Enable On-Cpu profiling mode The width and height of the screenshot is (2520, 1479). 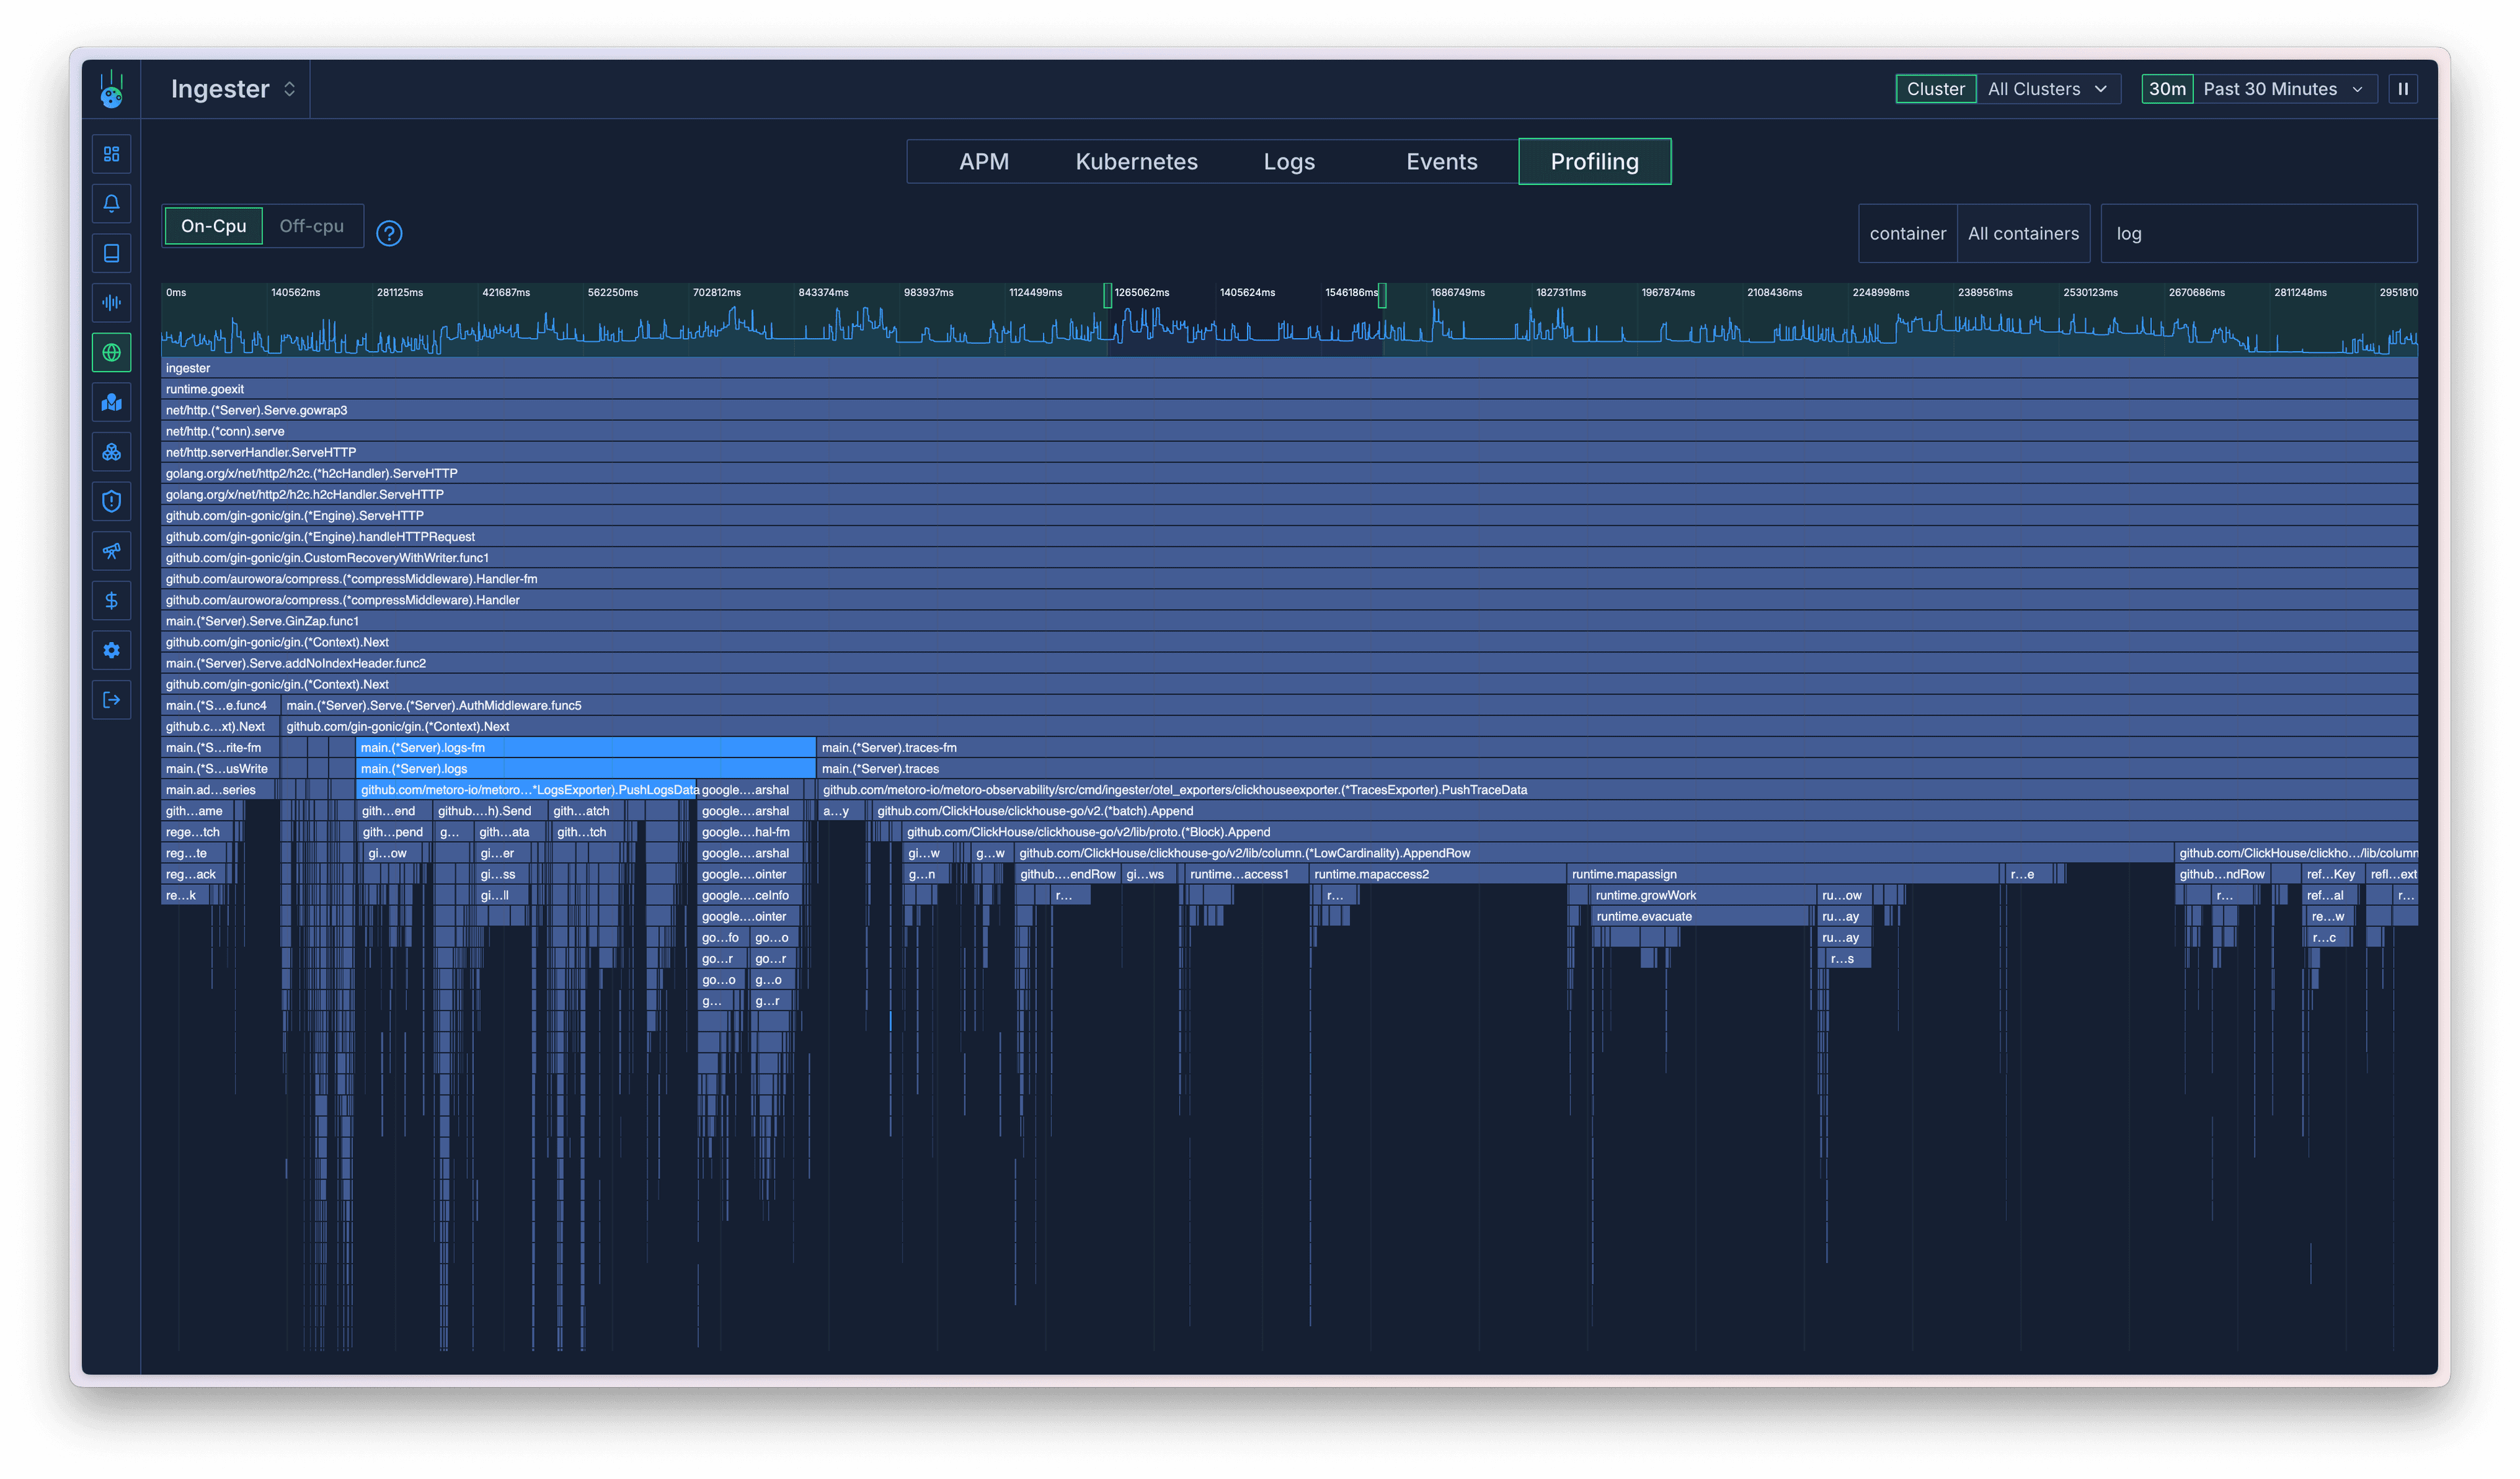(x=213, y=226)
